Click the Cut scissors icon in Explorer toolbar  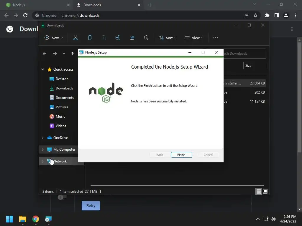coord(75,38)
